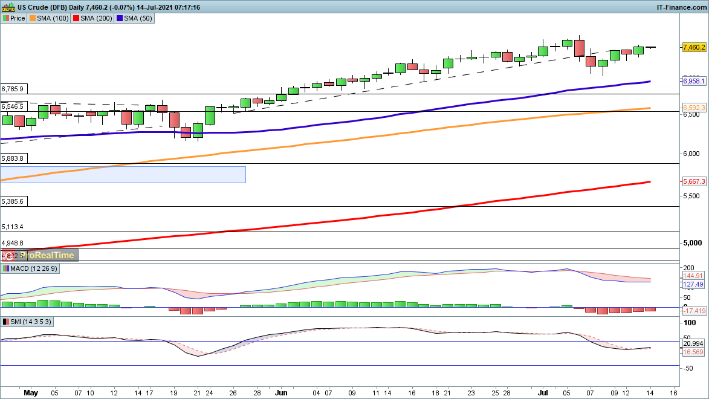Click the DEMO chart icon in title bar
The image size is (709, 399).
[x=8, y=7]
